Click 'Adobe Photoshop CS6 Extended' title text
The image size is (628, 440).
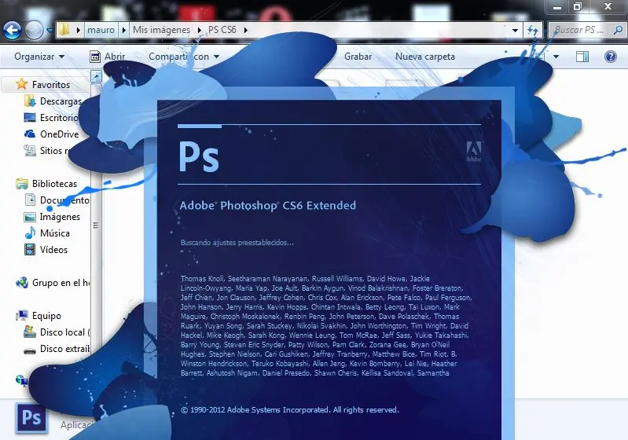pos(267,205)
